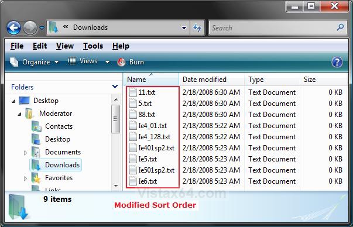
Task: Collapse the Moderator tree node
Action: pos(19,114)
